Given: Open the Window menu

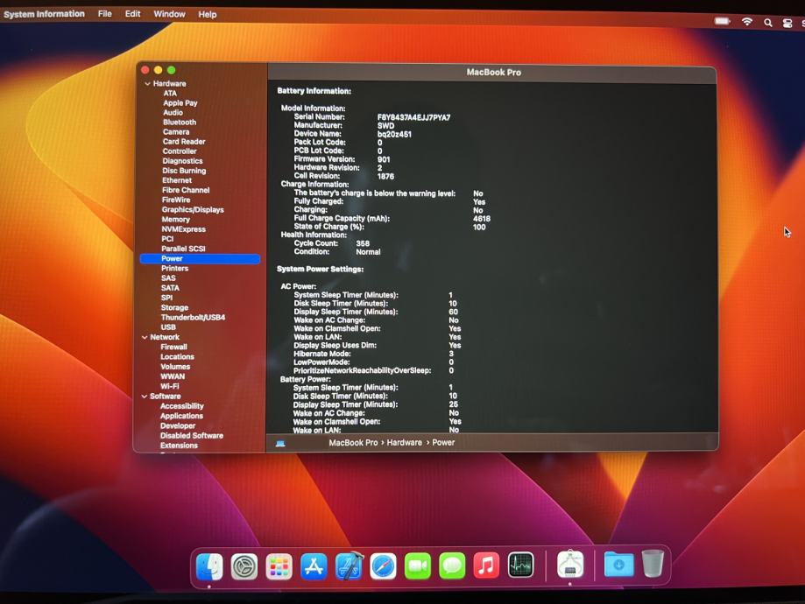Looking at the screenshot, I should [169, 14].
